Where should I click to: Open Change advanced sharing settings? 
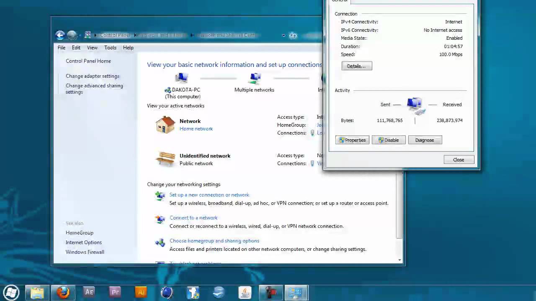click(x=94, y=89)
